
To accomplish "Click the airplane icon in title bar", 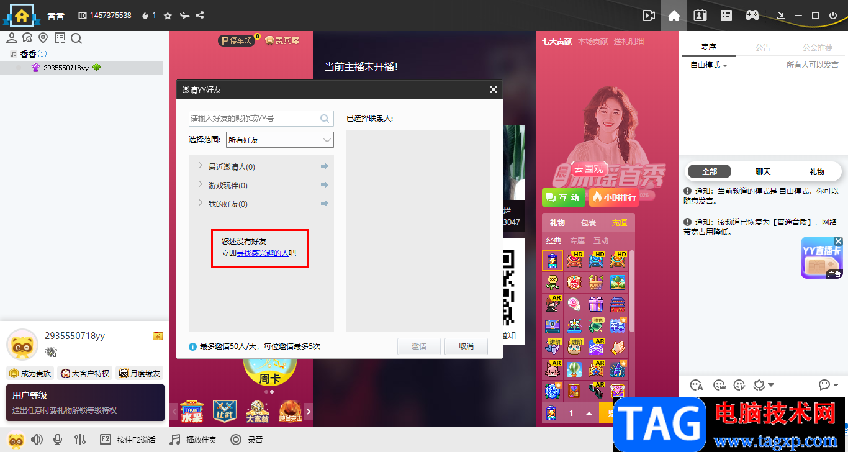I will coord(184,16).
